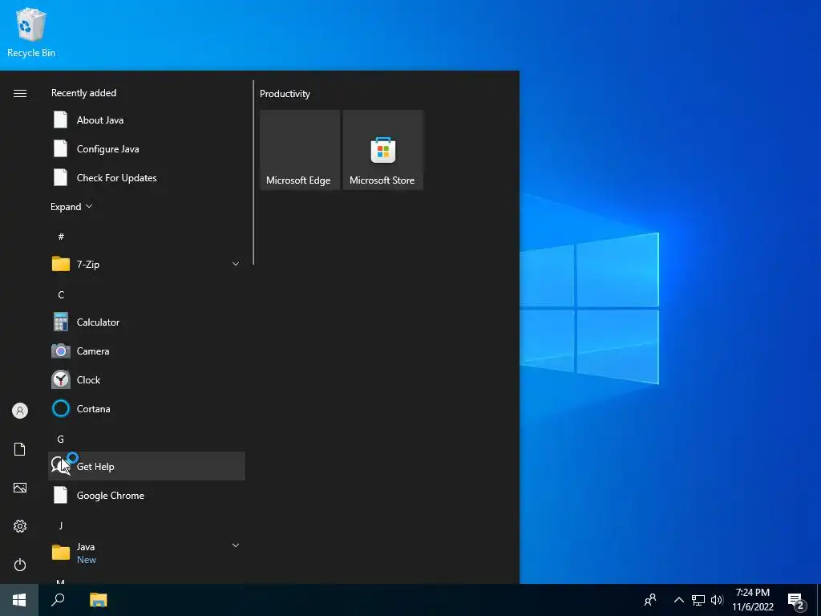Open Documents from the Start sidebar

tap(20, 449)
